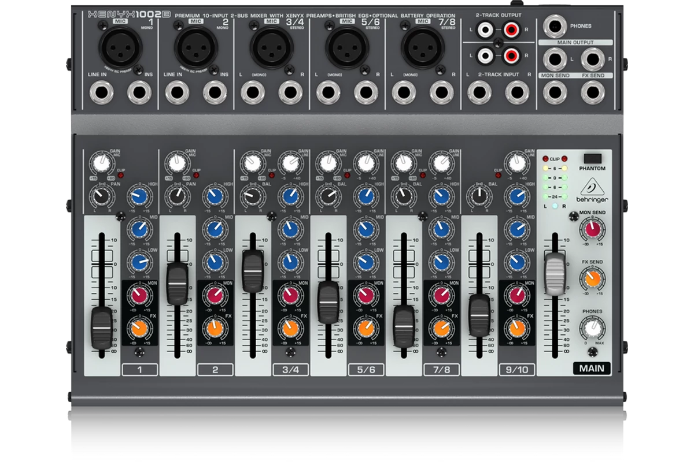Click channel 1 red MON knob
The width and height of the screenshot is (694, 462).
139,295
